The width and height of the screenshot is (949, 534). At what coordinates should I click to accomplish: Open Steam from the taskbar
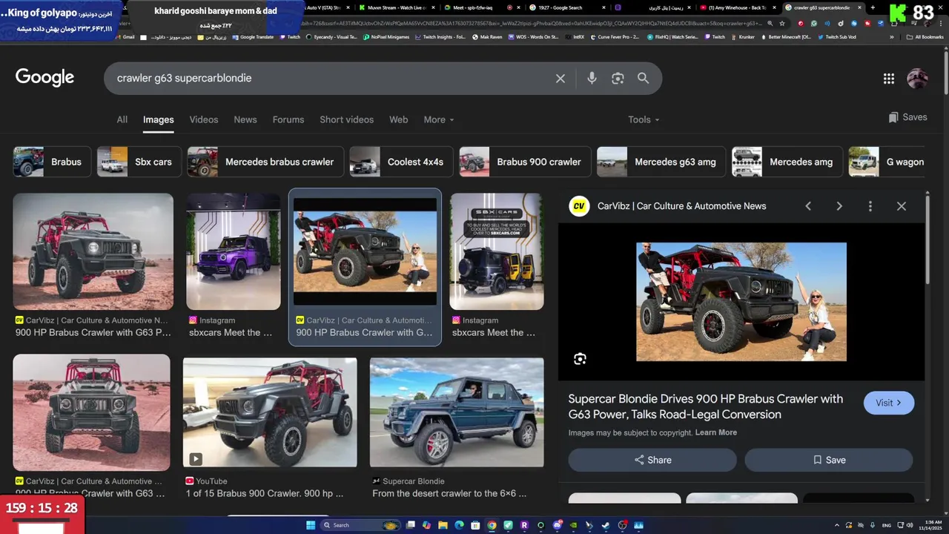pyautogui.click(x=606, y=525)
